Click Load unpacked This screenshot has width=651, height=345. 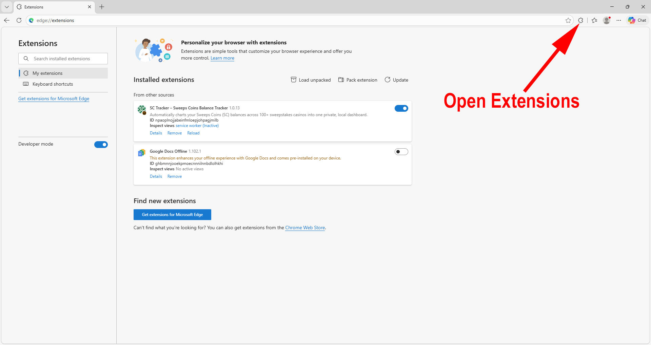[x=311, y=80]
